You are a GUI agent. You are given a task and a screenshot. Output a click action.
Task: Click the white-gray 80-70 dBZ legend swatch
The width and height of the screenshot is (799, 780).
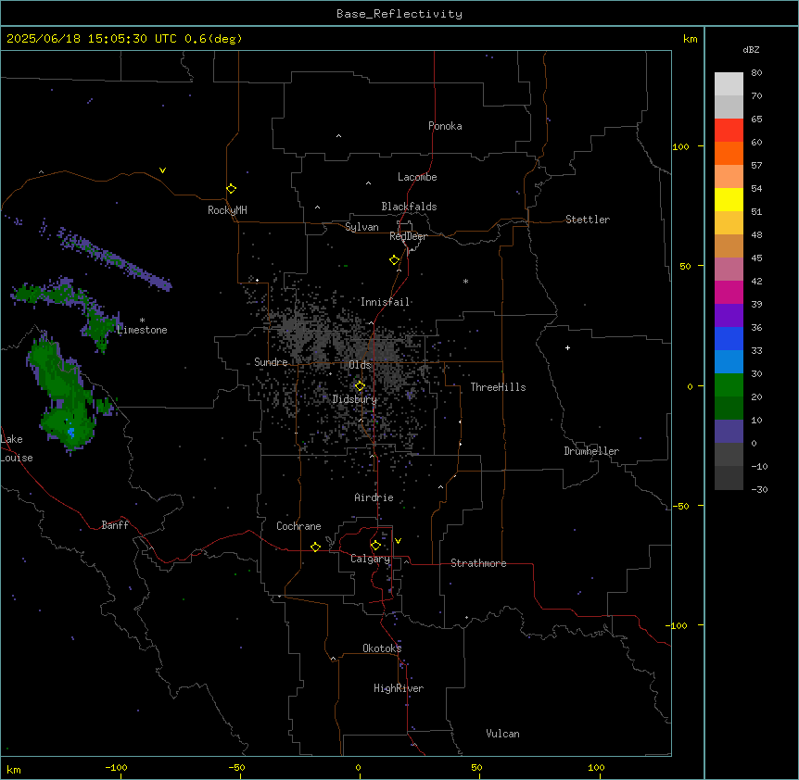[x=729, y=84]
